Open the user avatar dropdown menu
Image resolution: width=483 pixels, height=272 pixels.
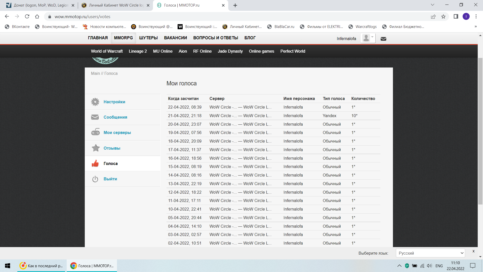click(x=368, y=38)
